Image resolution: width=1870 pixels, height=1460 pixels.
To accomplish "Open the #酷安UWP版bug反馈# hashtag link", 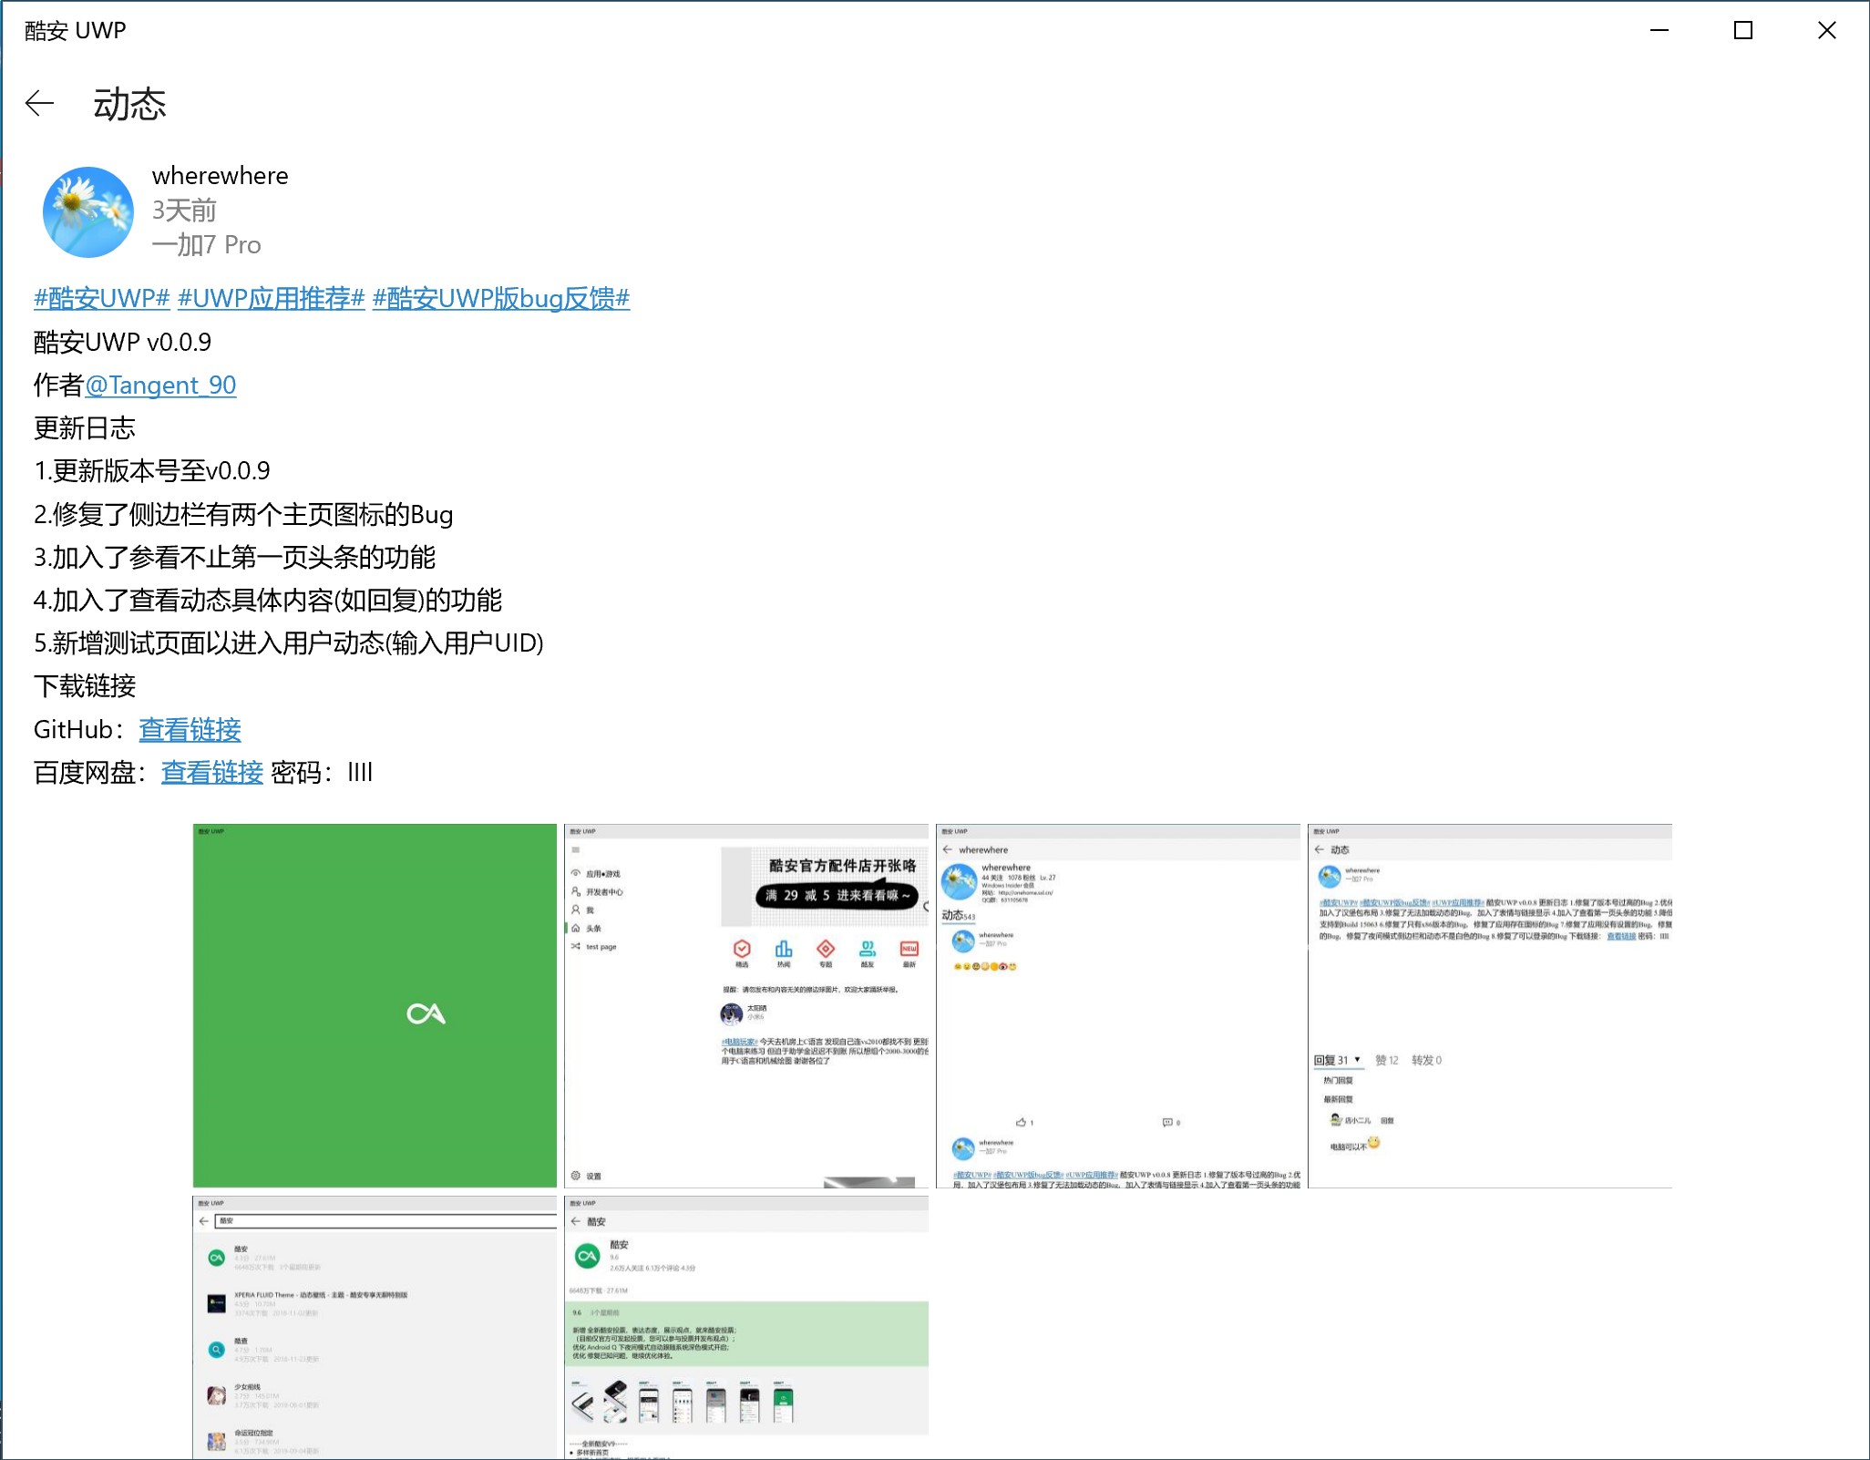I will coord(500,298).
